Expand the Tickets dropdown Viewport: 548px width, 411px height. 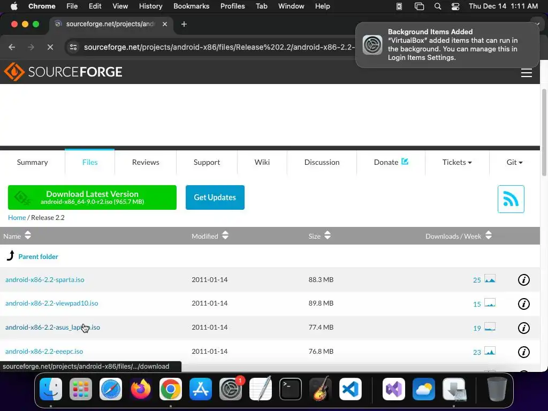click(x=457, y=162)
